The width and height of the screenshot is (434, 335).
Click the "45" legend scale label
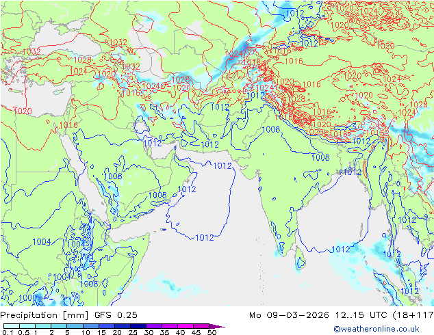pyautogui.click(x=196, y=332)
